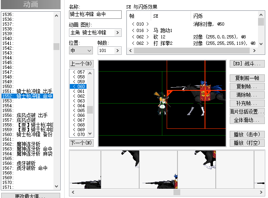Click cell strip scroll left arrow
This screenshot has width=268, height=198.
tap(73, 192)
